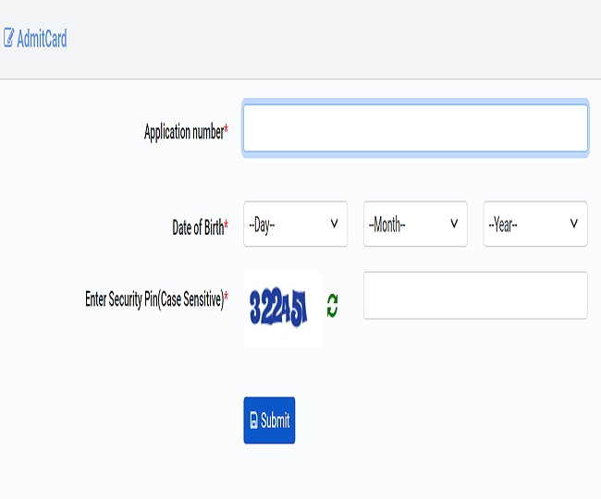The image size is (601, 499).
Task: Click red asterisk after Security Pin label
Action: (227, 296)
